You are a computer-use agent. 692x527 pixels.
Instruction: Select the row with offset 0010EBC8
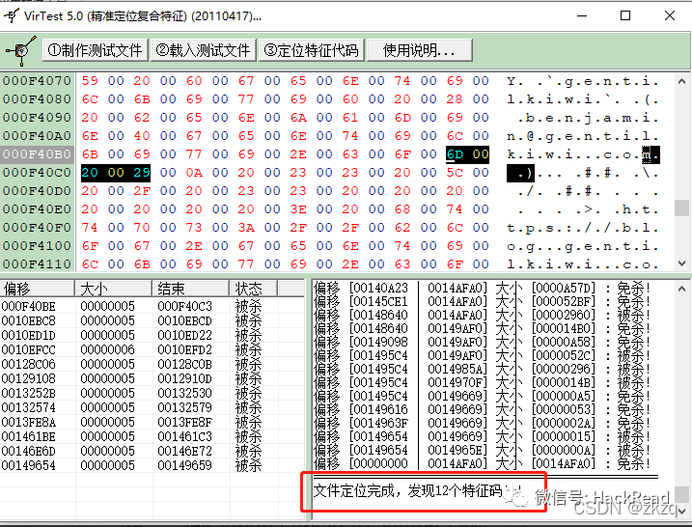152,320
